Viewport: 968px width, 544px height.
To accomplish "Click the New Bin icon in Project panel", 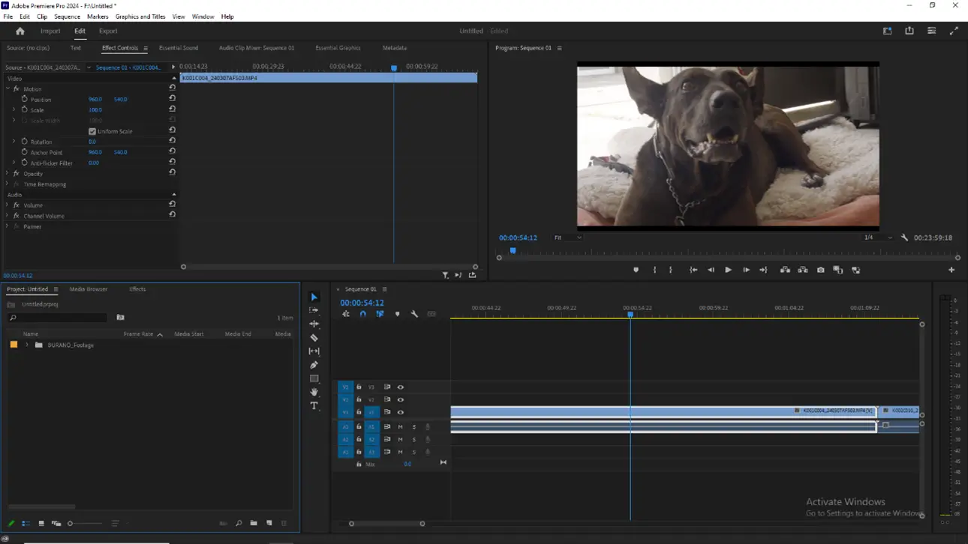I will 254,523.
